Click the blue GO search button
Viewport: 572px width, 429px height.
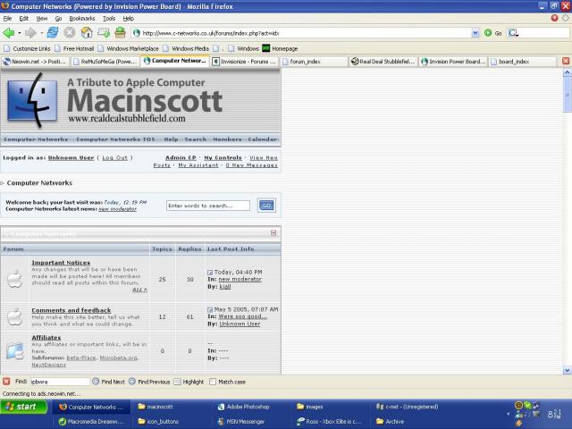tap(266, 206)
